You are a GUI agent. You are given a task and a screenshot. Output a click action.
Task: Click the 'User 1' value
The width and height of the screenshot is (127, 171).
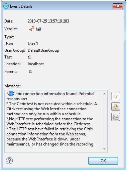pos(33,44)
